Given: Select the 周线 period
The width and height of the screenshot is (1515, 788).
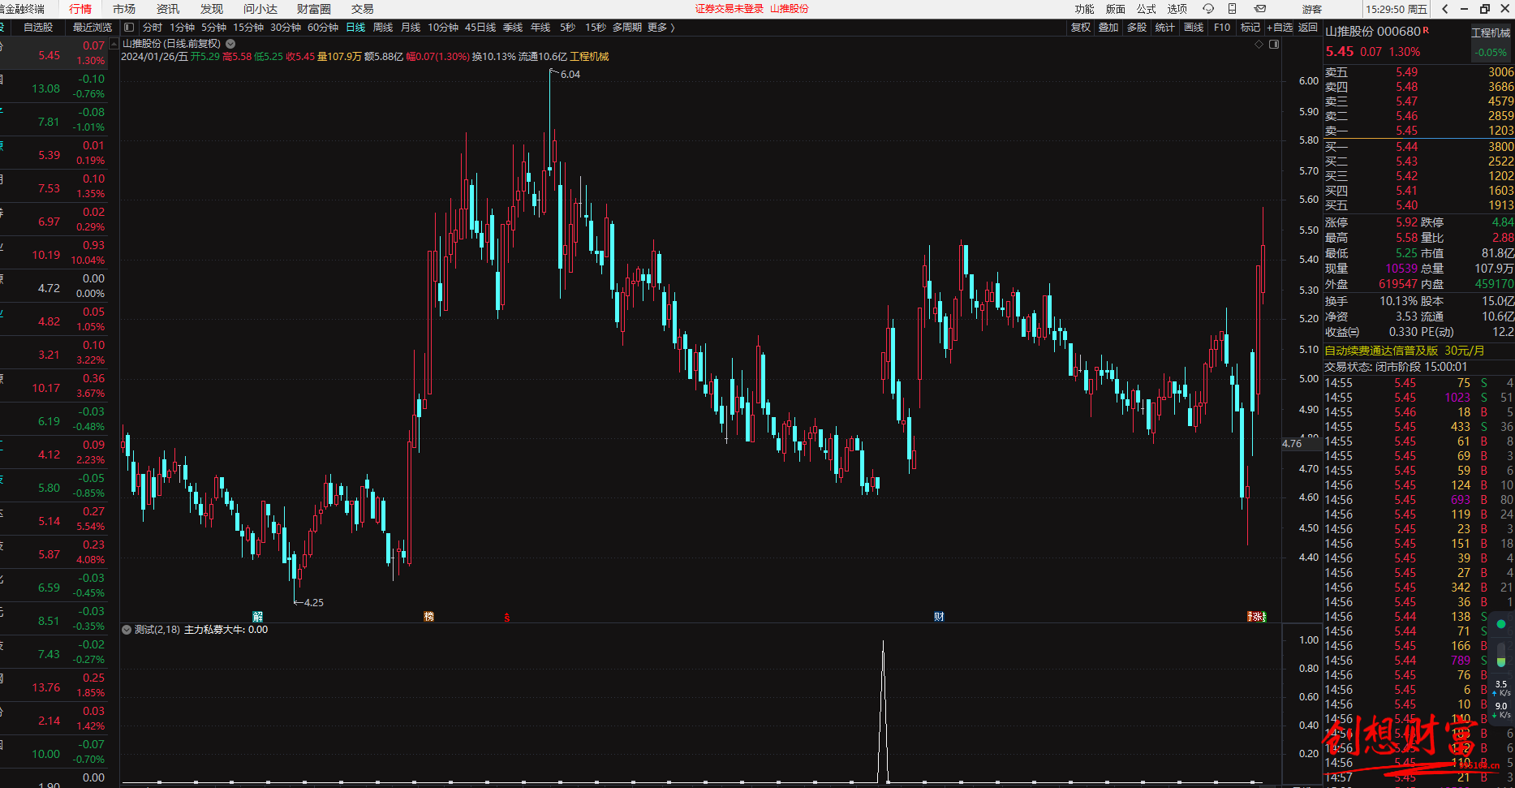Looking at the screenshot, I should coord(383,28).
